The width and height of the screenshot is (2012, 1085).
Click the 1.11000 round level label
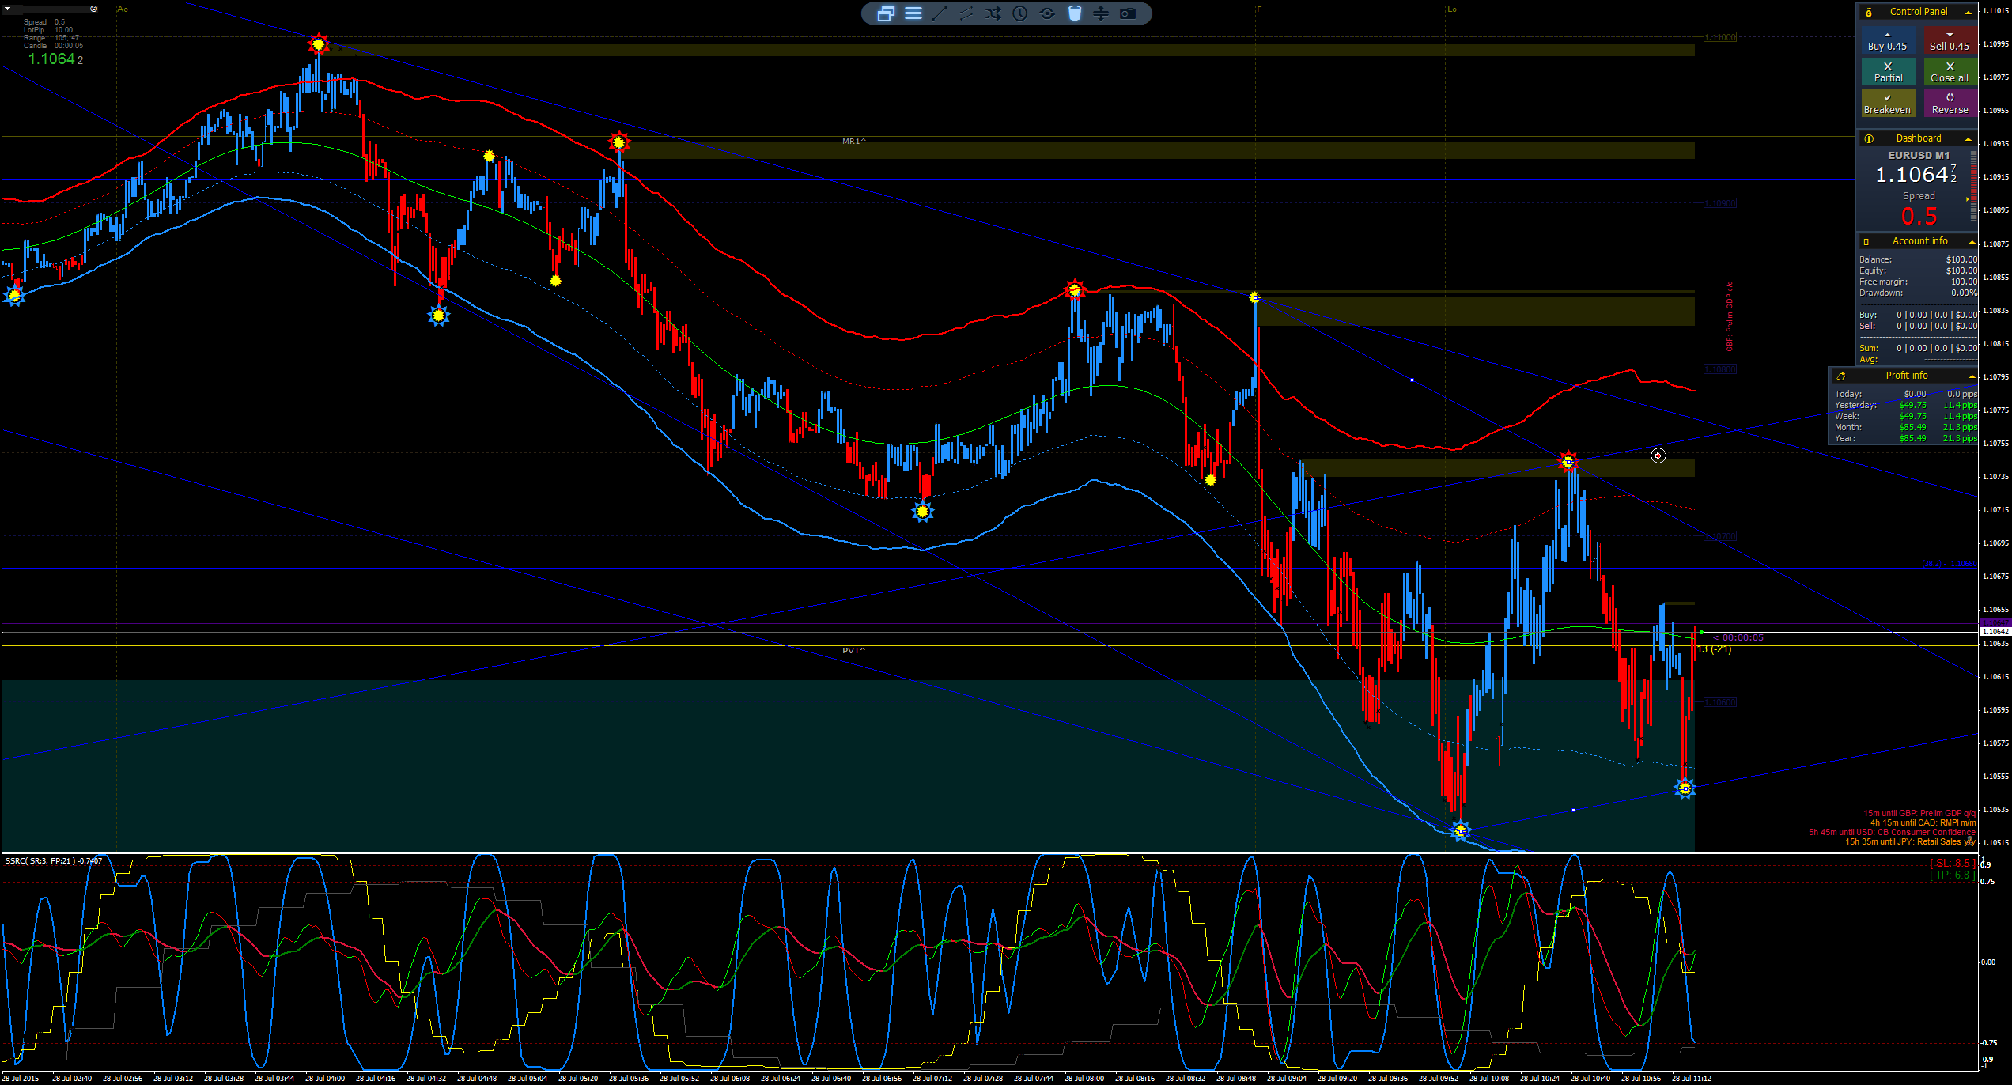[1719, 37]
